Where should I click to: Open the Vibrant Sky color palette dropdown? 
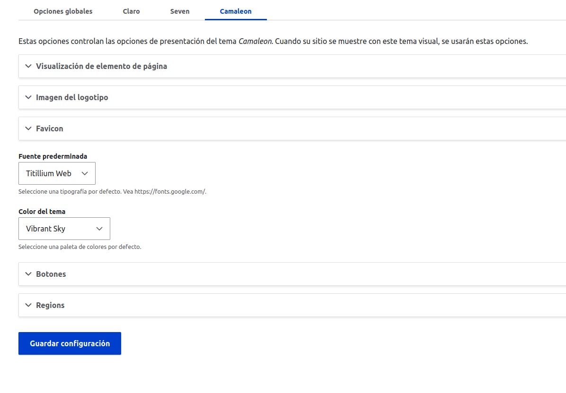64,229
